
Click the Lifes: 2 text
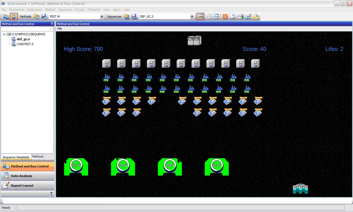point(334,49)
